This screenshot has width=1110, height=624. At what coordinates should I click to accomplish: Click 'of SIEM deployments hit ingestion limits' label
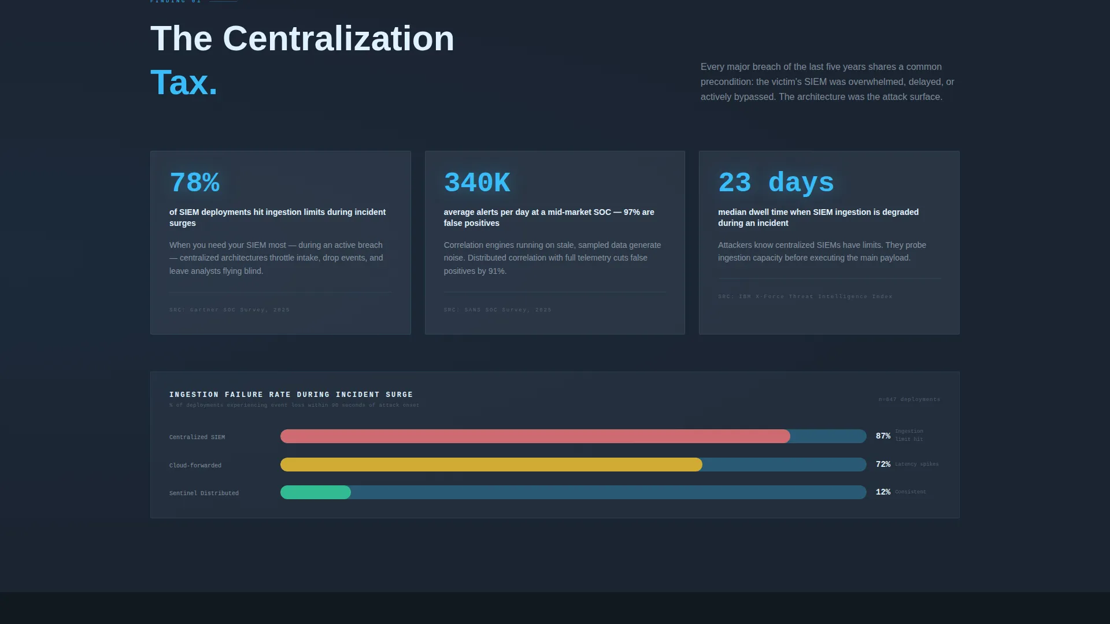tap(277, 217)
